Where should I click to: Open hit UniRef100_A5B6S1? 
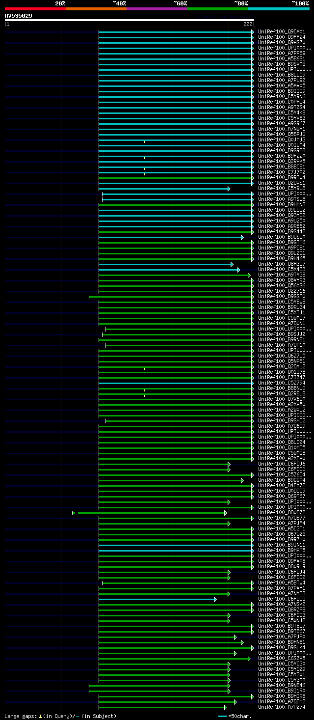(282, 58)
